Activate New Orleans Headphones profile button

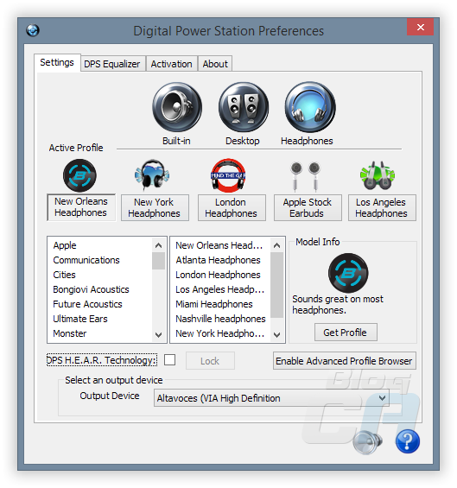tap(81, 207)
